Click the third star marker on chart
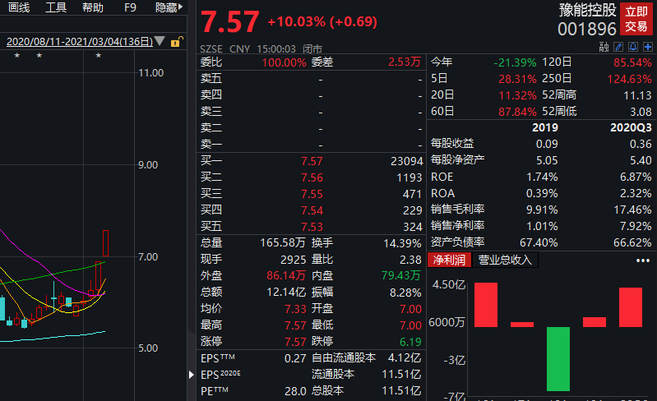657x401 pixels. pos(98,56)
